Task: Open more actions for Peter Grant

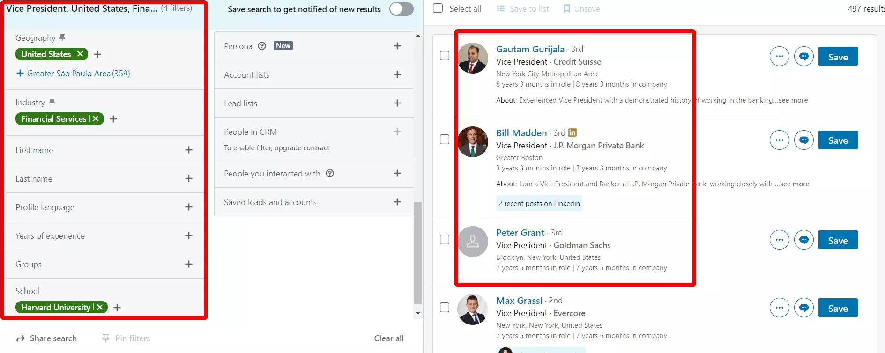Action: tap(780, 240)
